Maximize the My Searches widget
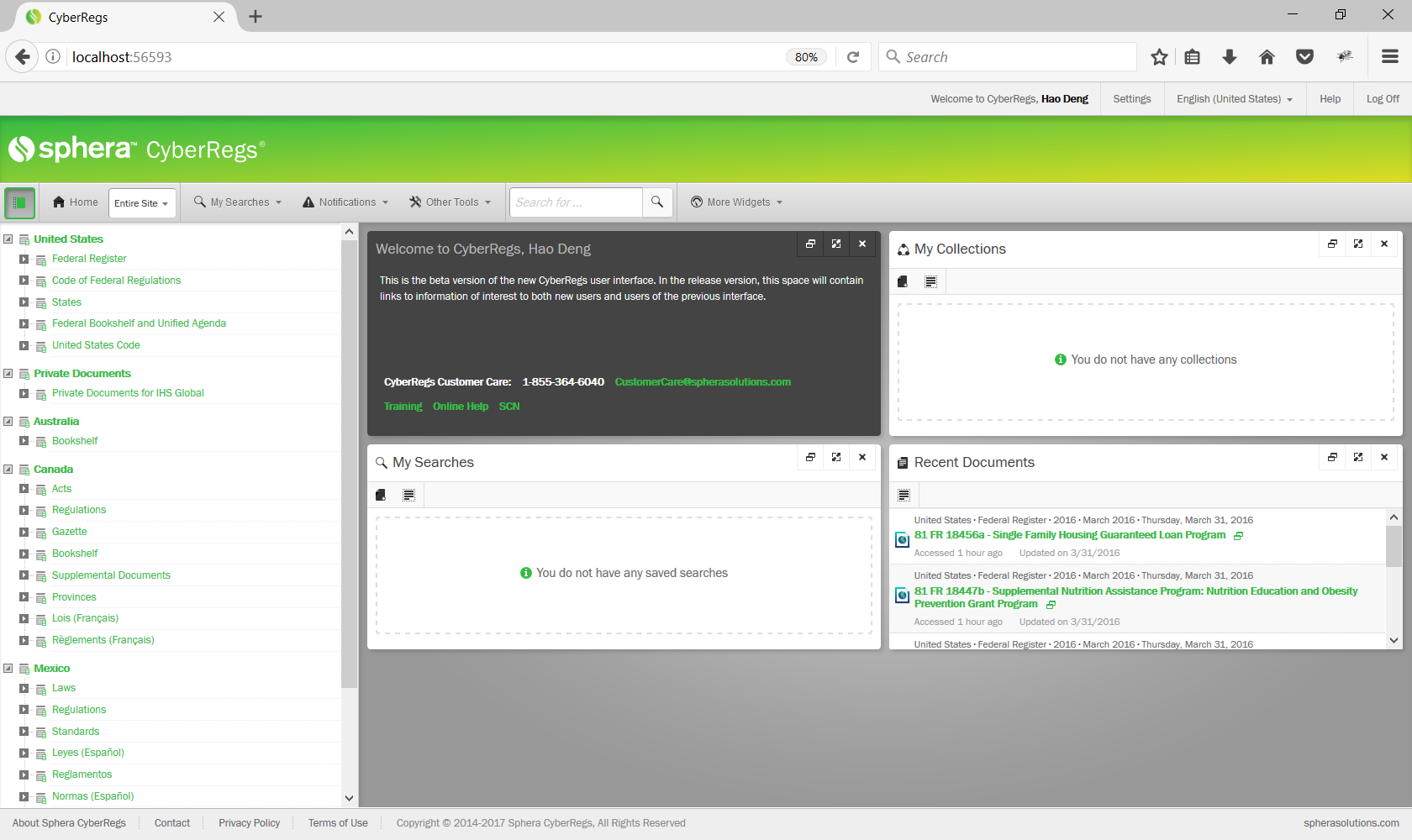 836,457
